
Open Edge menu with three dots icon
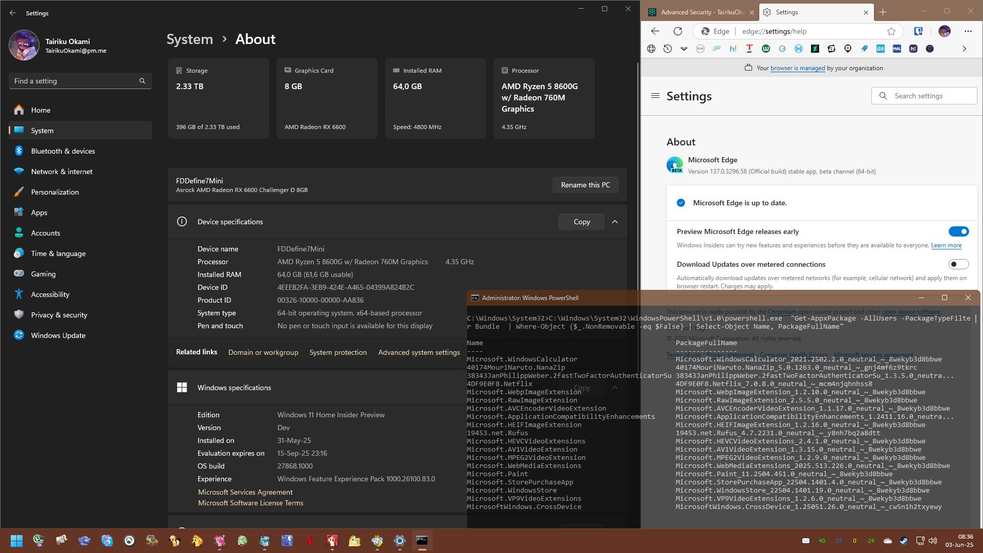[968, 31]
